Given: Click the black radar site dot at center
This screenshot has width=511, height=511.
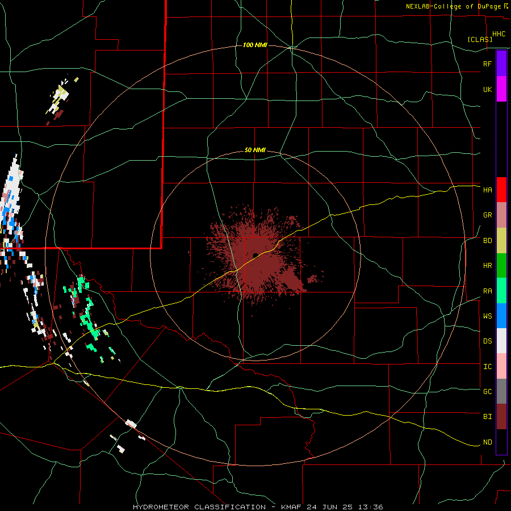Looking at the screenshot, I should click(256, 255).
